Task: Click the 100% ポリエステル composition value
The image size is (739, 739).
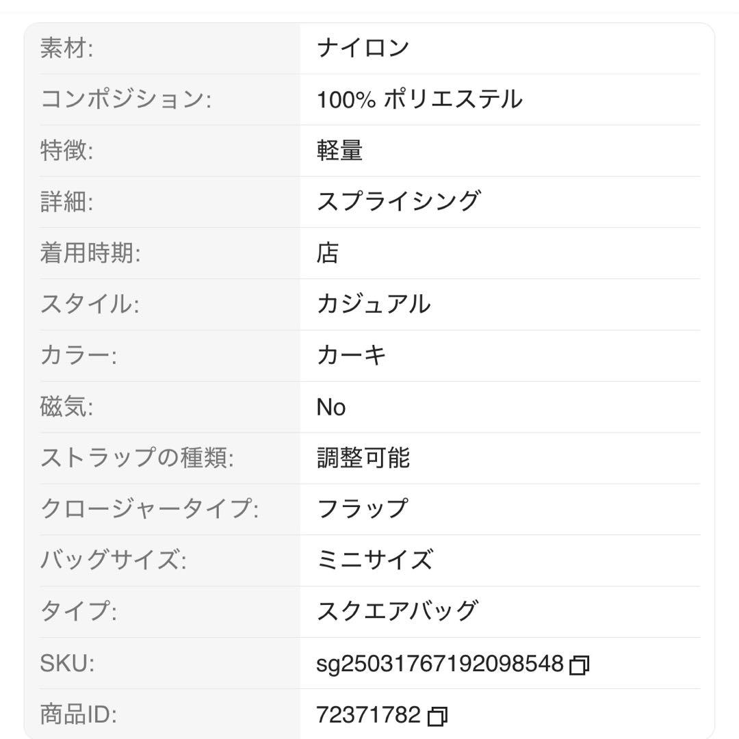Action: pyautogui.click(x=419, y=99)
